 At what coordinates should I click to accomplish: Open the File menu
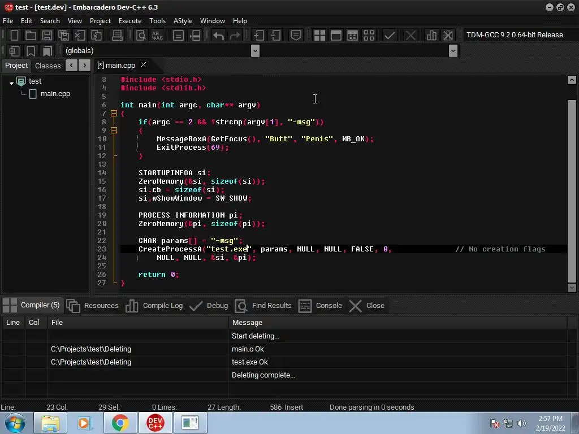8,21
